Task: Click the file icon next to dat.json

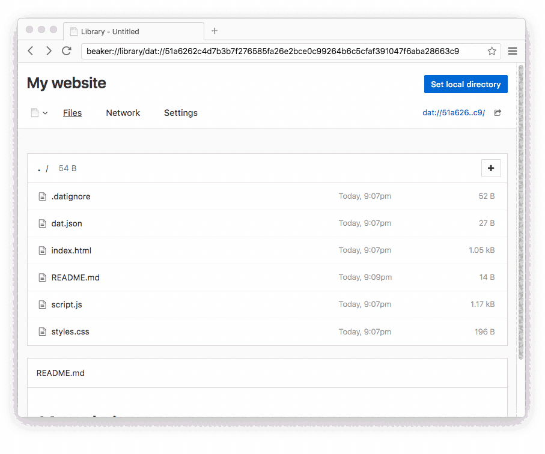Action: 42,223
